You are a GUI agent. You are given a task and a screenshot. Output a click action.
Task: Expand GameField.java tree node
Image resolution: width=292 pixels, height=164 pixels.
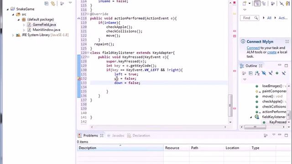tap(24, 25)
